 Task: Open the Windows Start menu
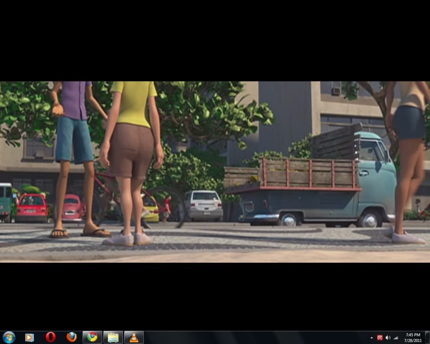(x=9, y=337)
